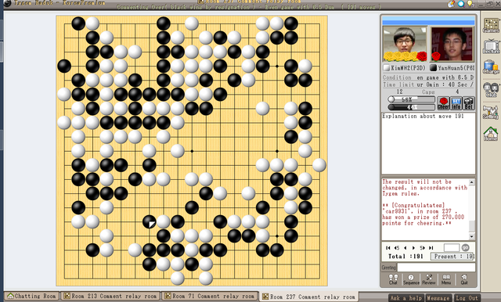
Task: Jump to the first move
Action: (x=388, y=248)
